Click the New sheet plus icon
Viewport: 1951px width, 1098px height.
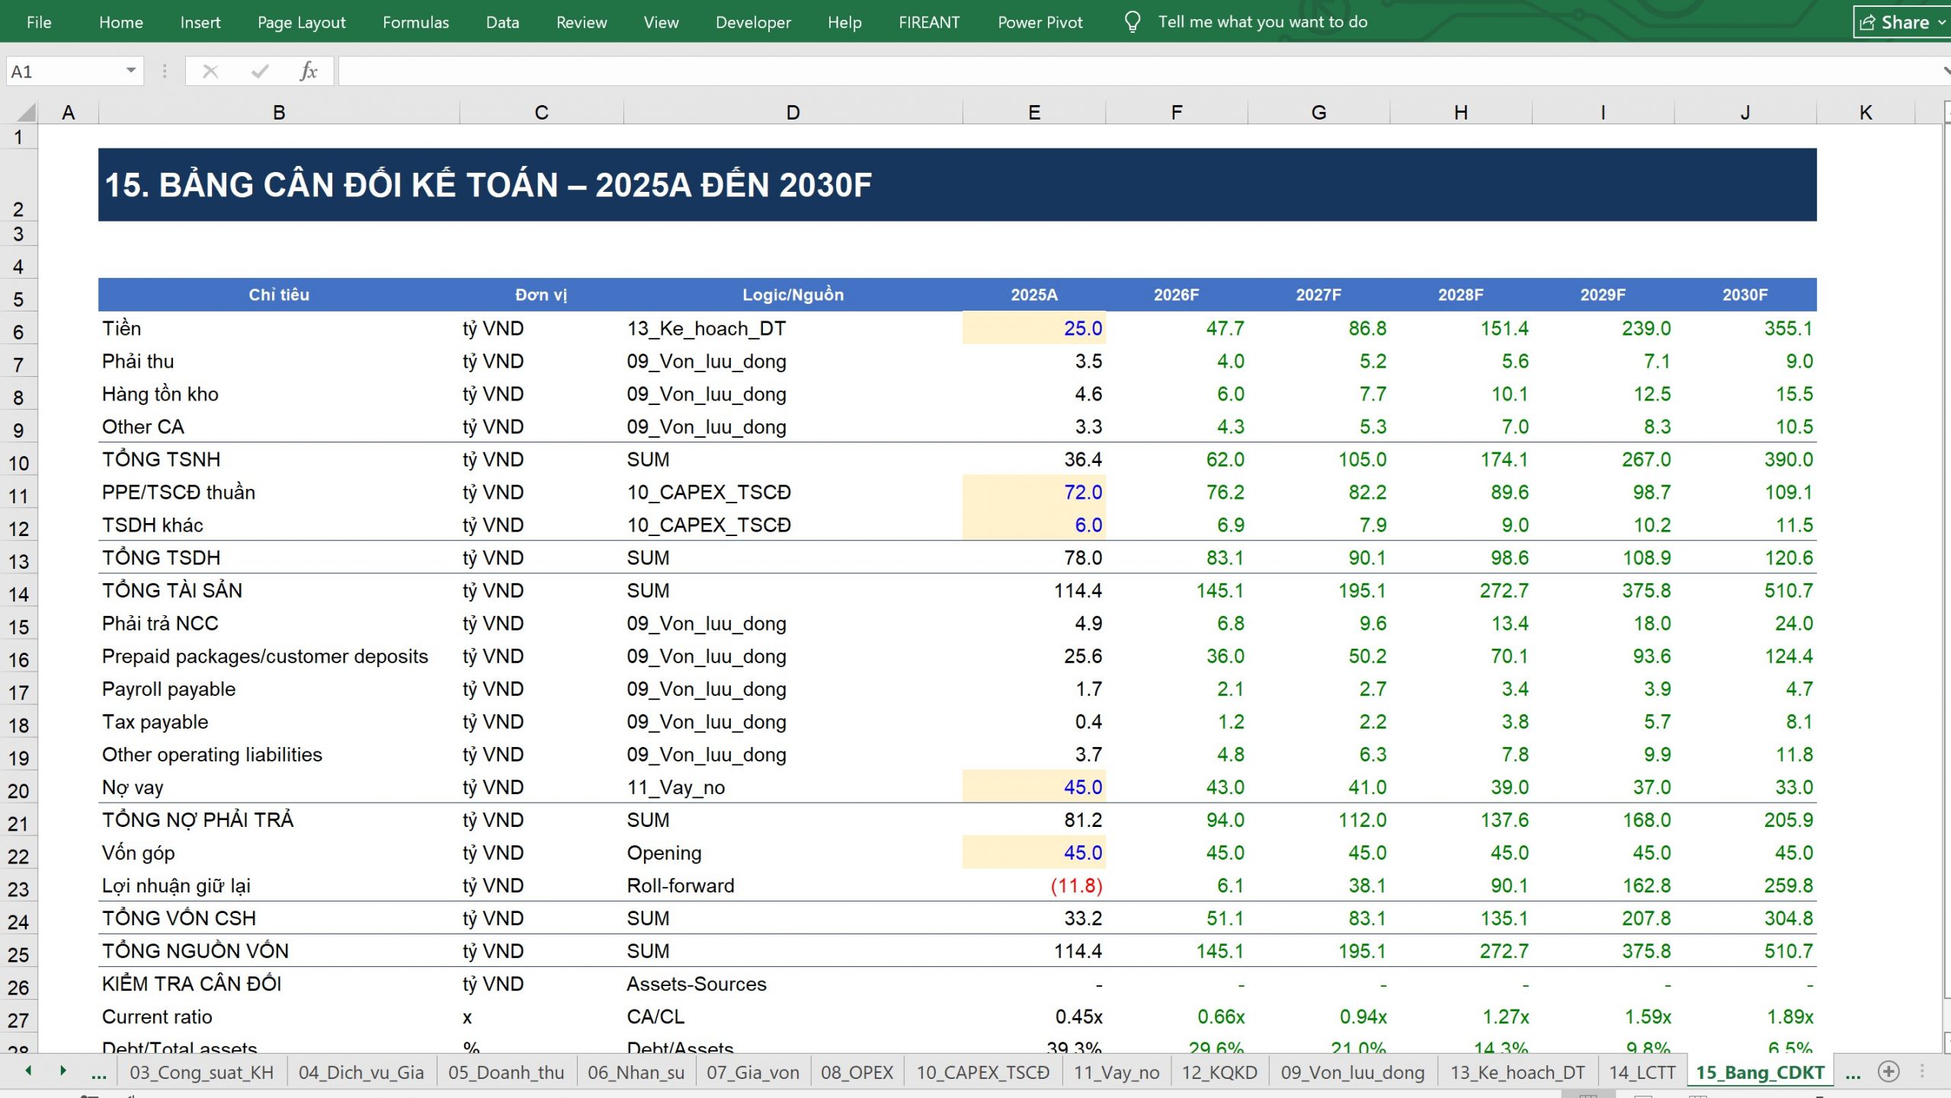[1889, 1072]
